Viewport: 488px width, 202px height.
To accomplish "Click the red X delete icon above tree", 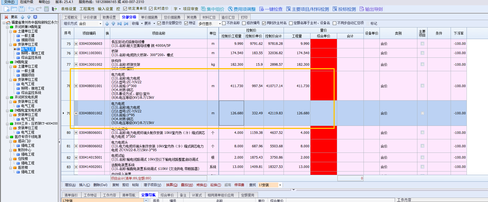I will [6, 17].
